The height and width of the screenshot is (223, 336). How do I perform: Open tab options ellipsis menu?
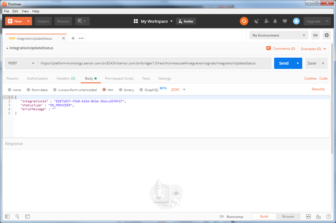coord(81,38)
